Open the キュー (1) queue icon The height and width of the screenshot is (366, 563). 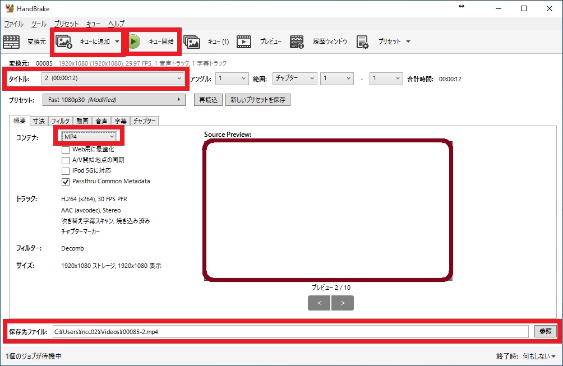[x=192, y=41]
